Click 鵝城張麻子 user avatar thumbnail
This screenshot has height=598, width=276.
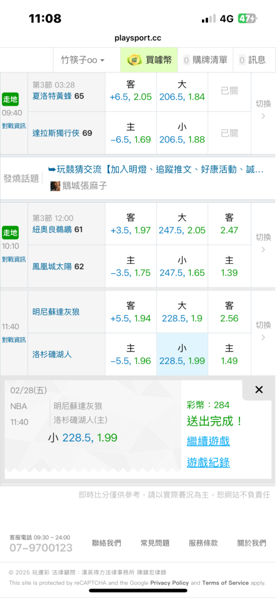click(x=56, y=186)
